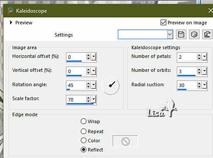213x158 pixels.
Task: Reset to default with the arrow icon
Action: [x=207, y=34]
